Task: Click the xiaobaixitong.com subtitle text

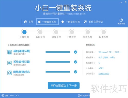Action: pos(76,14)
